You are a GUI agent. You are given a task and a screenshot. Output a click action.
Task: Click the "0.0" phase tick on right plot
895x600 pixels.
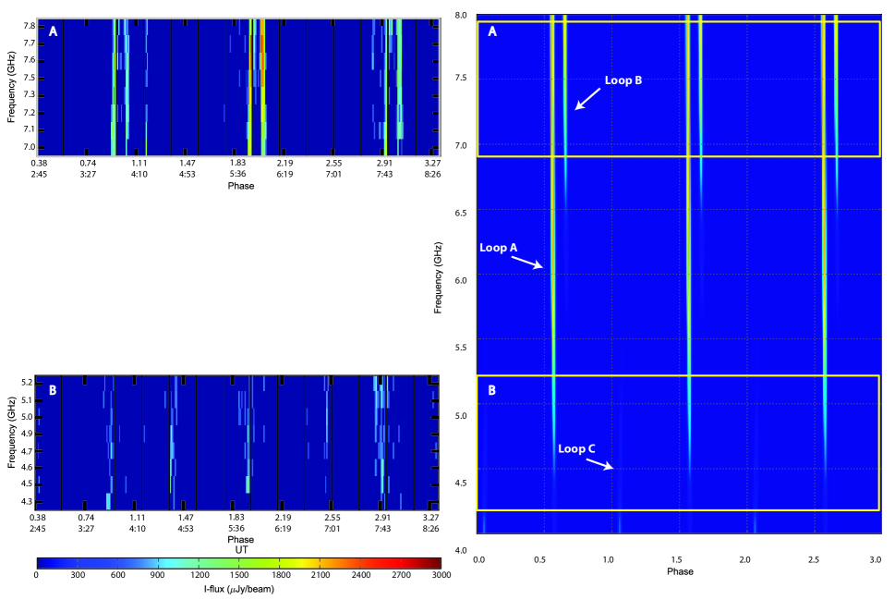pos(478,560)
